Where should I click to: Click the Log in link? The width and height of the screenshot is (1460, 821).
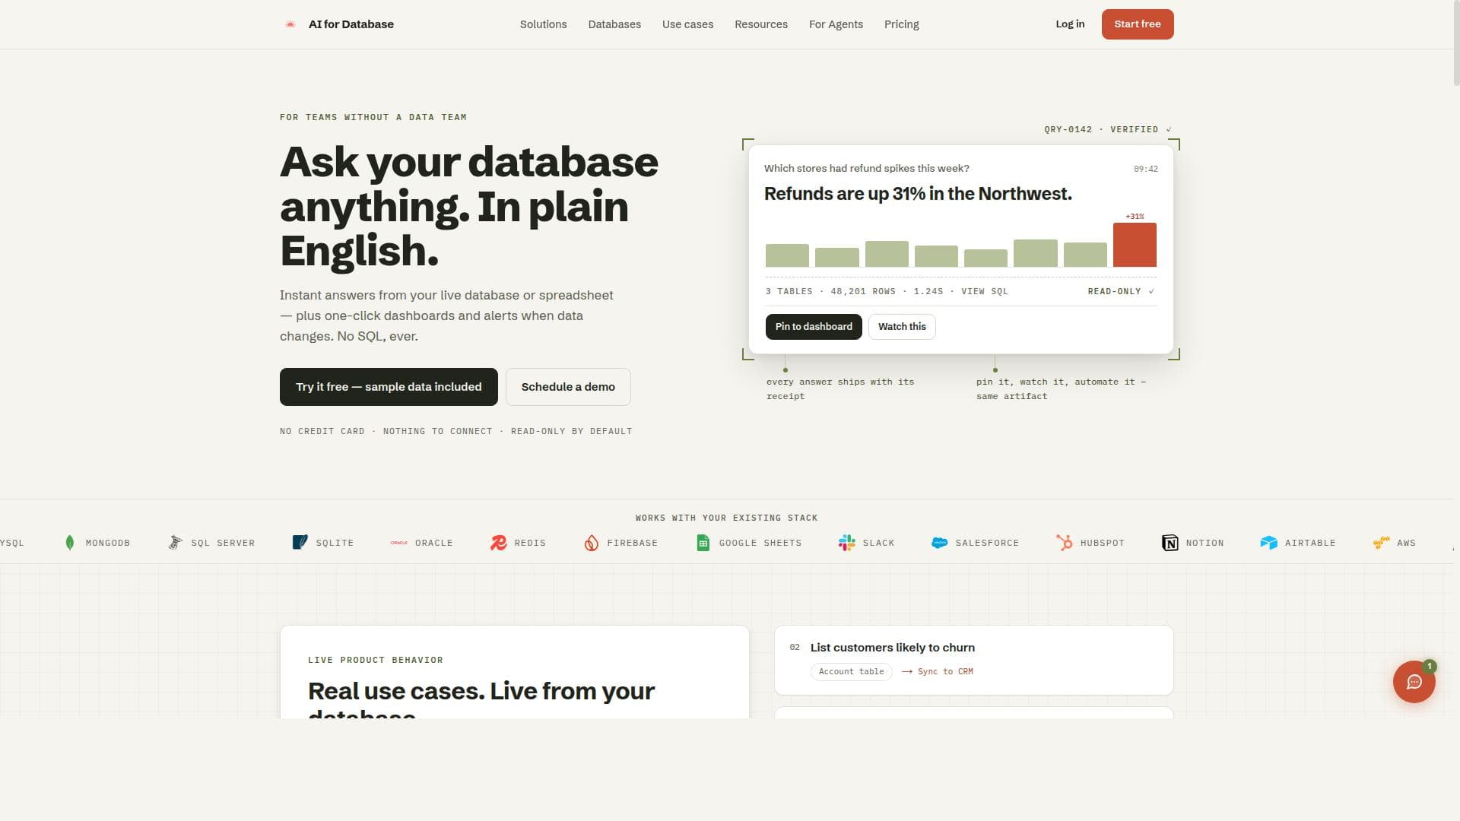coord(1070,24)
